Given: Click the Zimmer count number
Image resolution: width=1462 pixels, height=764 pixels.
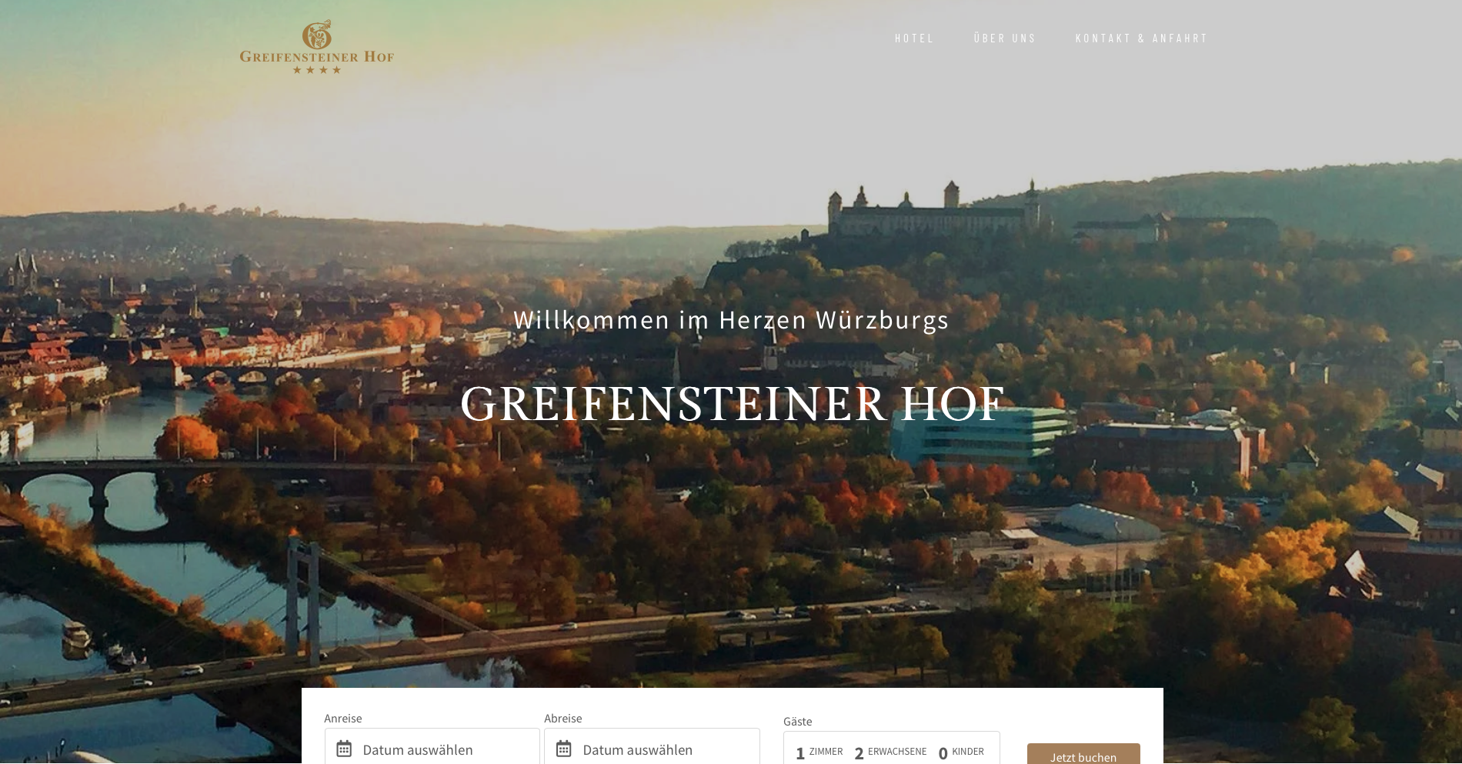Looking at the screenshot, I should (800, 753).
